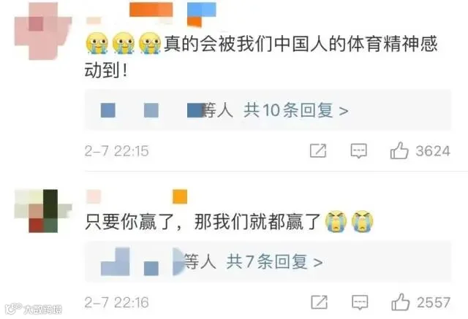Select the comment text 只要你赢了，那我们就都赢了
Image resolution: width=468 pixels, height=319 pixels.
(x=203, y=222)
